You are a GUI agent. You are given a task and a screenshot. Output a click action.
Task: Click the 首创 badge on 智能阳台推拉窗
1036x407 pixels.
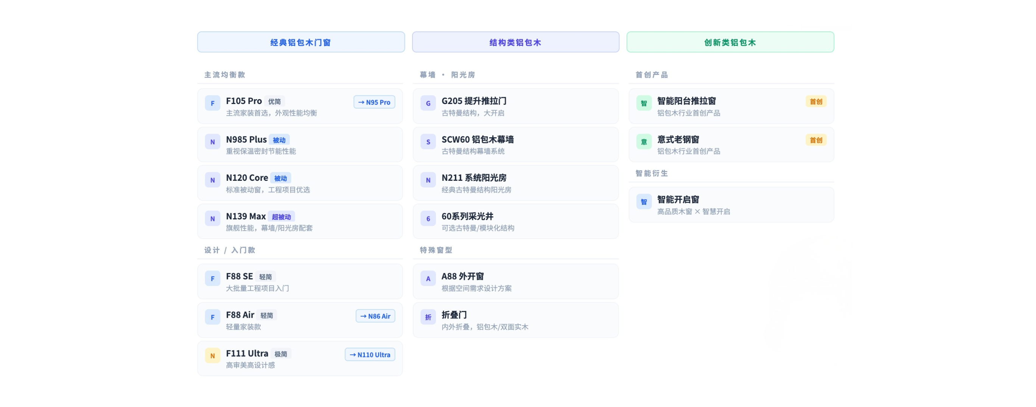pos(816,101)
